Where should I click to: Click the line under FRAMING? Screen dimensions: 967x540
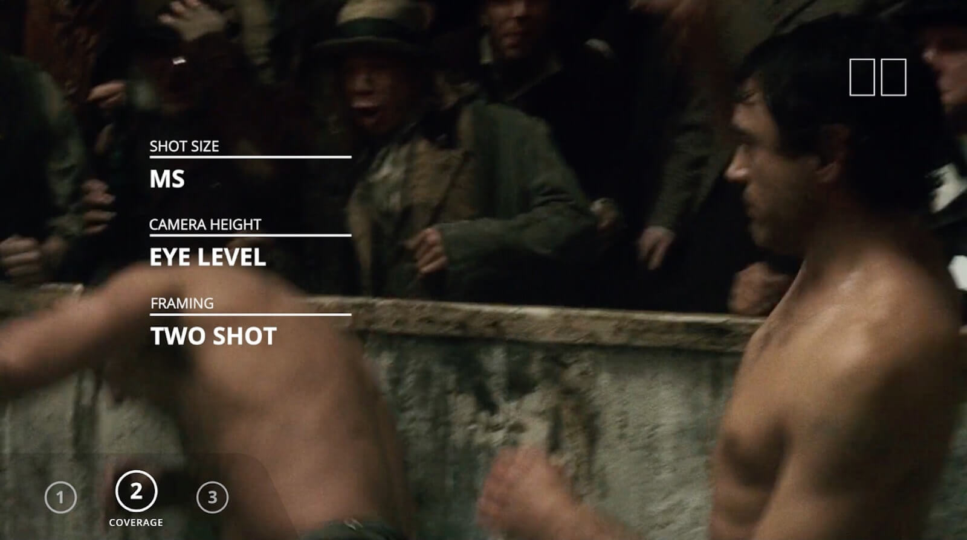coord(250,314)
